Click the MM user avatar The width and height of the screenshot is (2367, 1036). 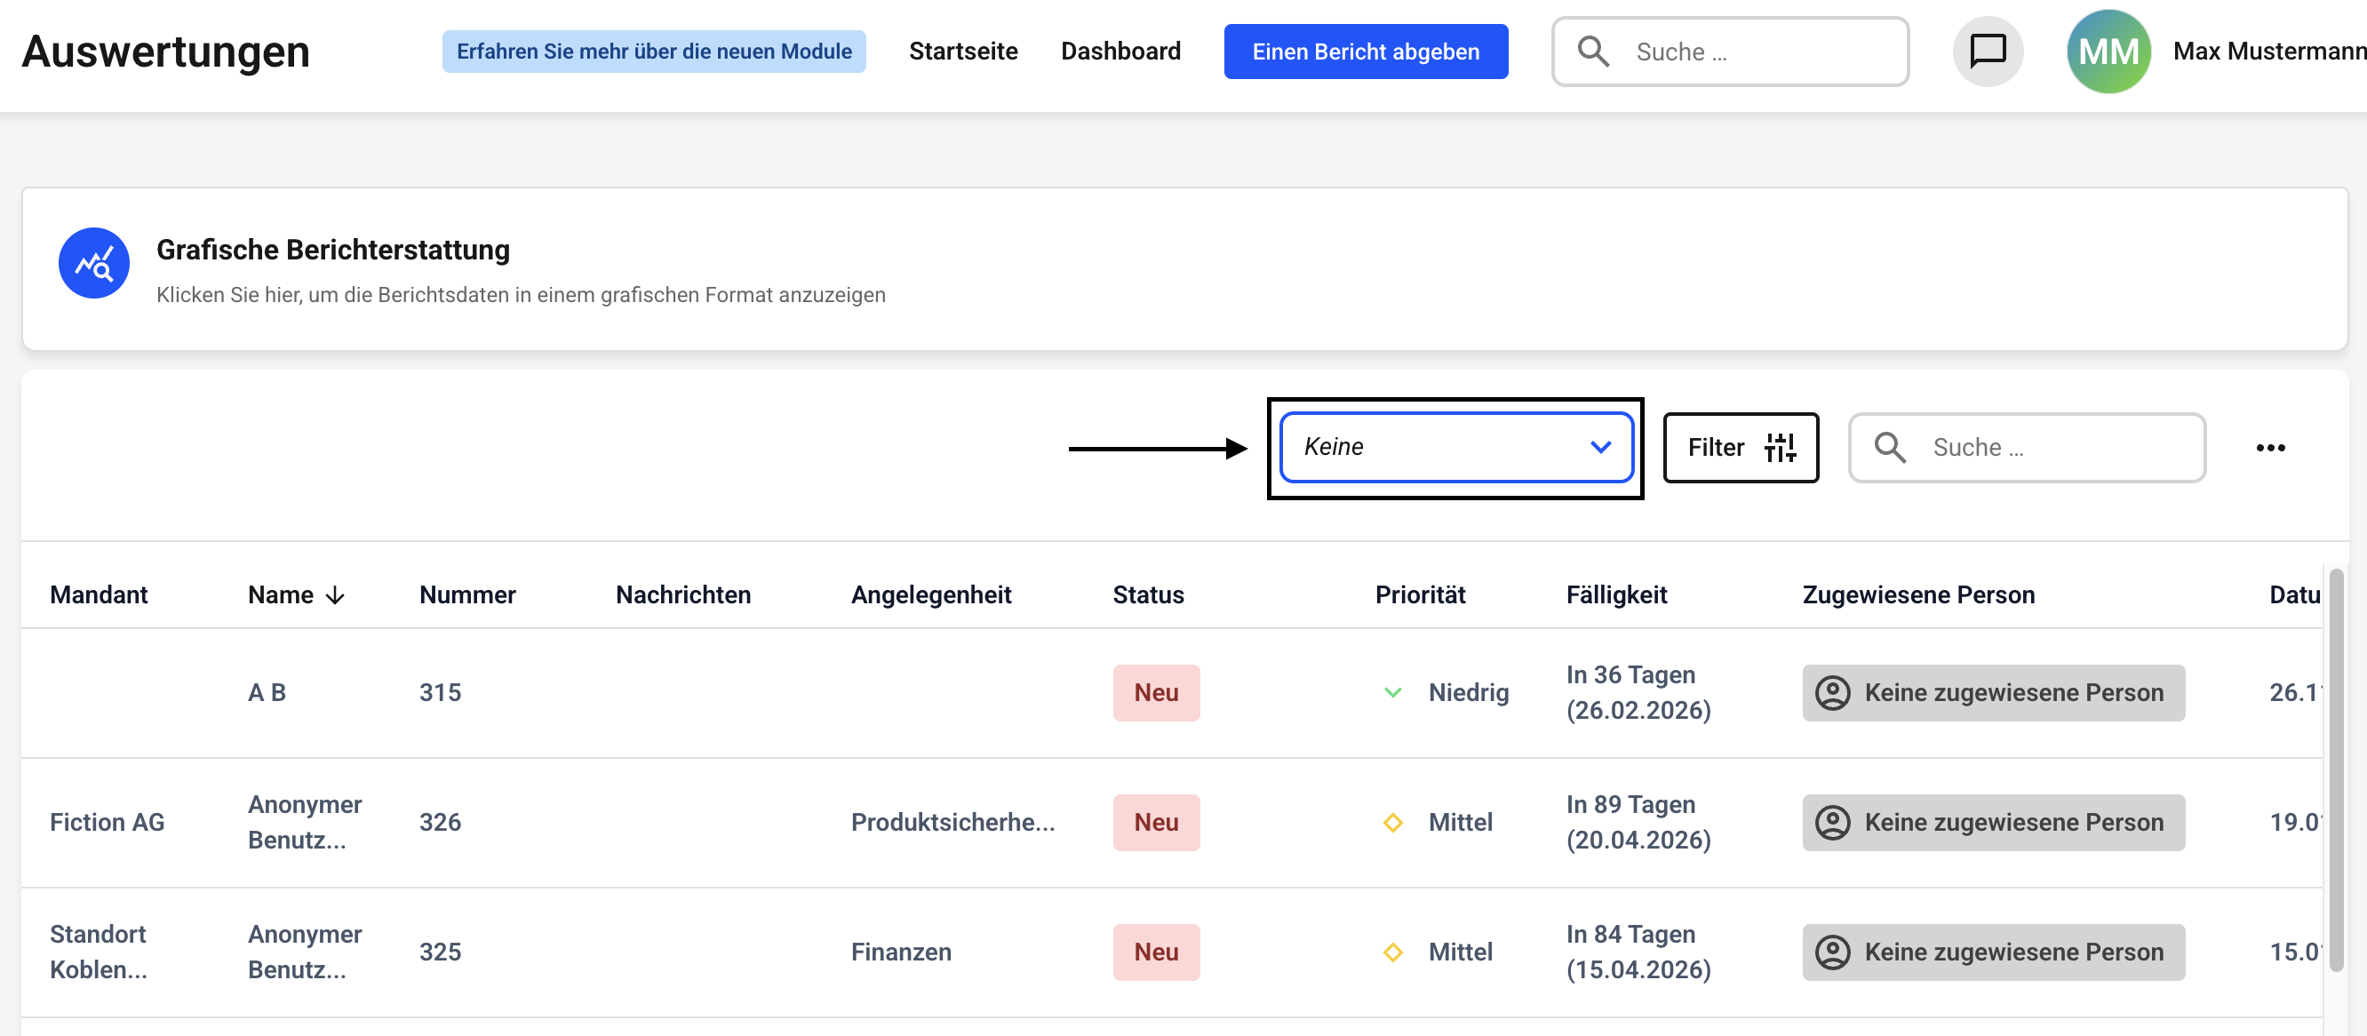(x=2108, y=52)
